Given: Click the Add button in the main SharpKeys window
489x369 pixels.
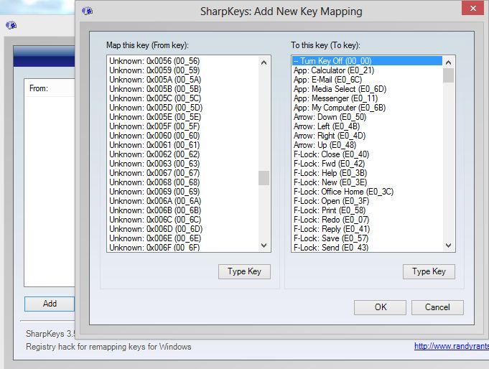Looking at the screenshot, I should click(x=50, y=304).
